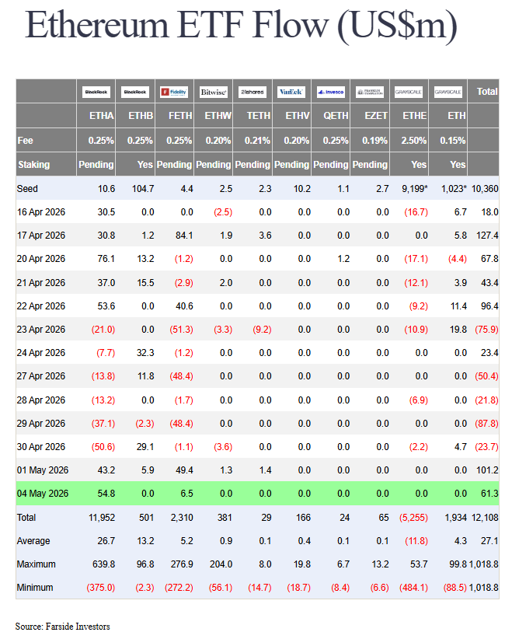Click the 2.50% fee for ETHE
Screen dimensions: 512x632
(413, 140)
